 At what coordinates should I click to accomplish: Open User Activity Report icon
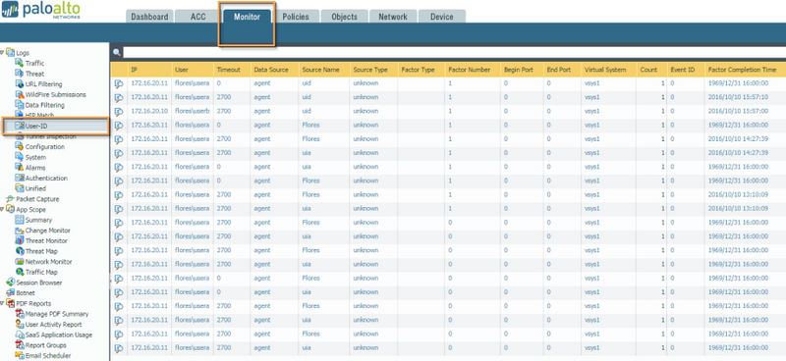(19, 325)
